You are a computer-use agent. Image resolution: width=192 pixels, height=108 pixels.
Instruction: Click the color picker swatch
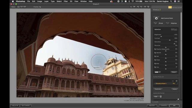click(157, 72)
